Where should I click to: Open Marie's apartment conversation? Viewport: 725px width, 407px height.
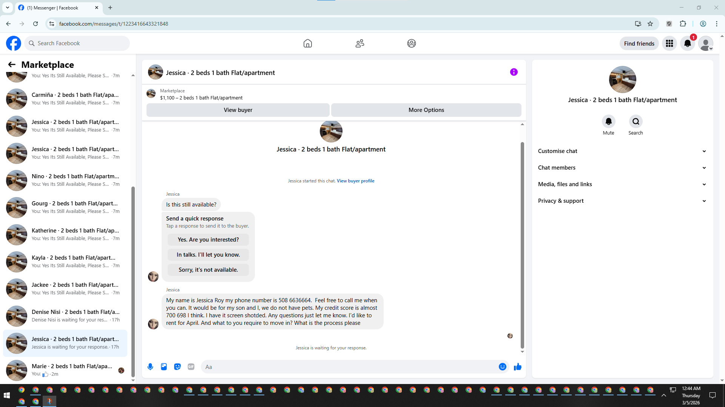tap(65, 370)
